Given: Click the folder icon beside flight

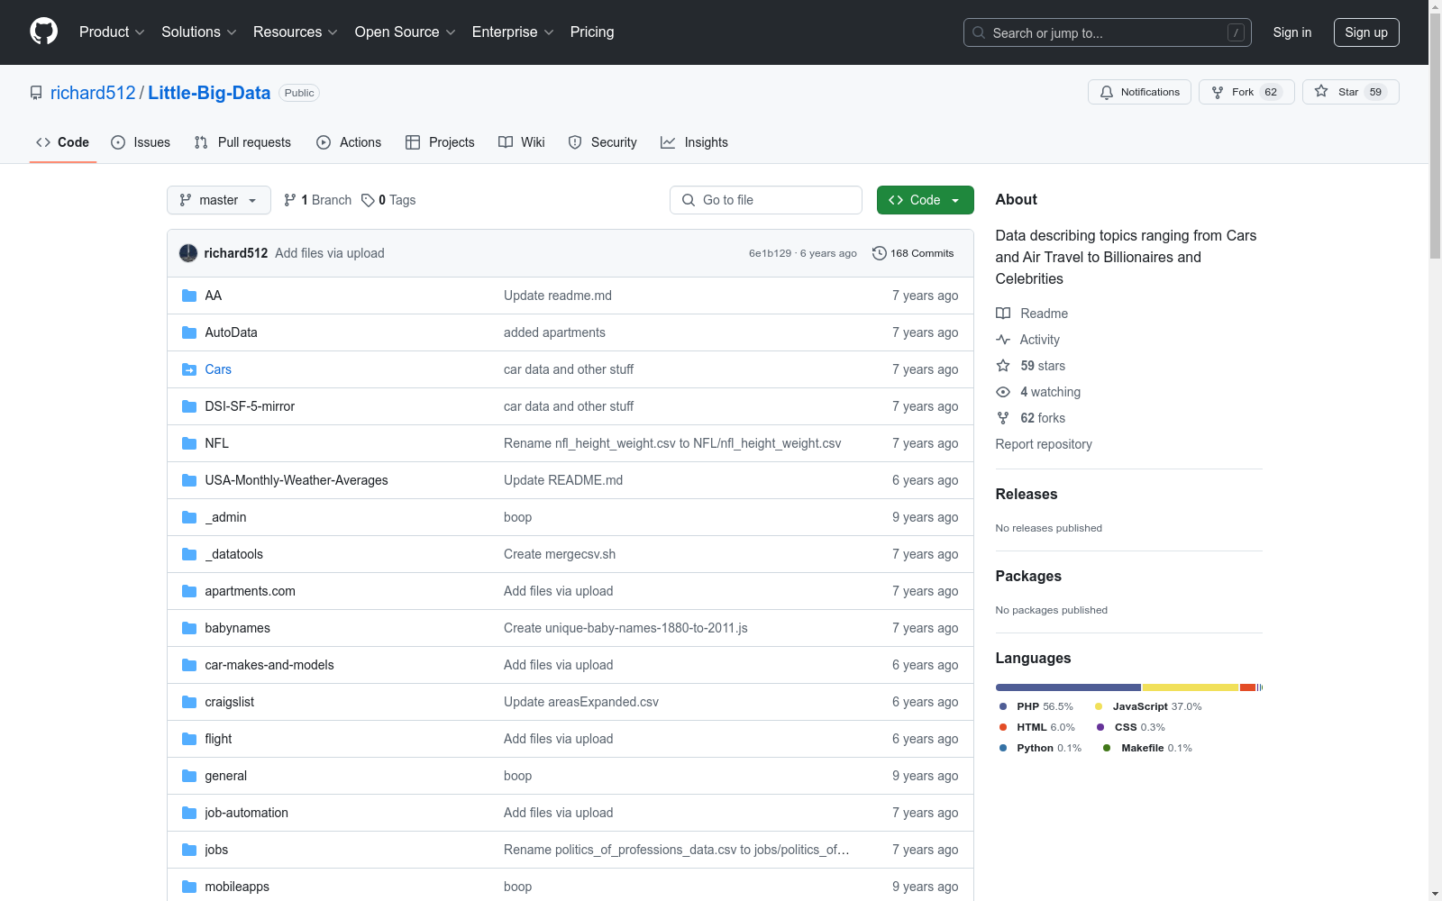Looking at the screenshot, I should point(189,739).
